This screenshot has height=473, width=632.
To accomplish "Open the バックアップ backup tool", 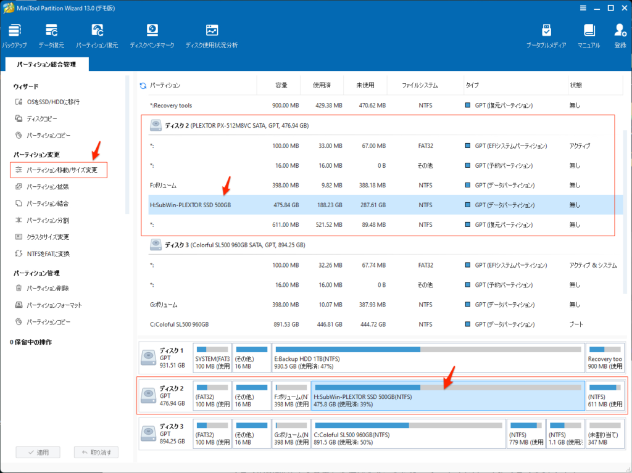I will 14,36.
